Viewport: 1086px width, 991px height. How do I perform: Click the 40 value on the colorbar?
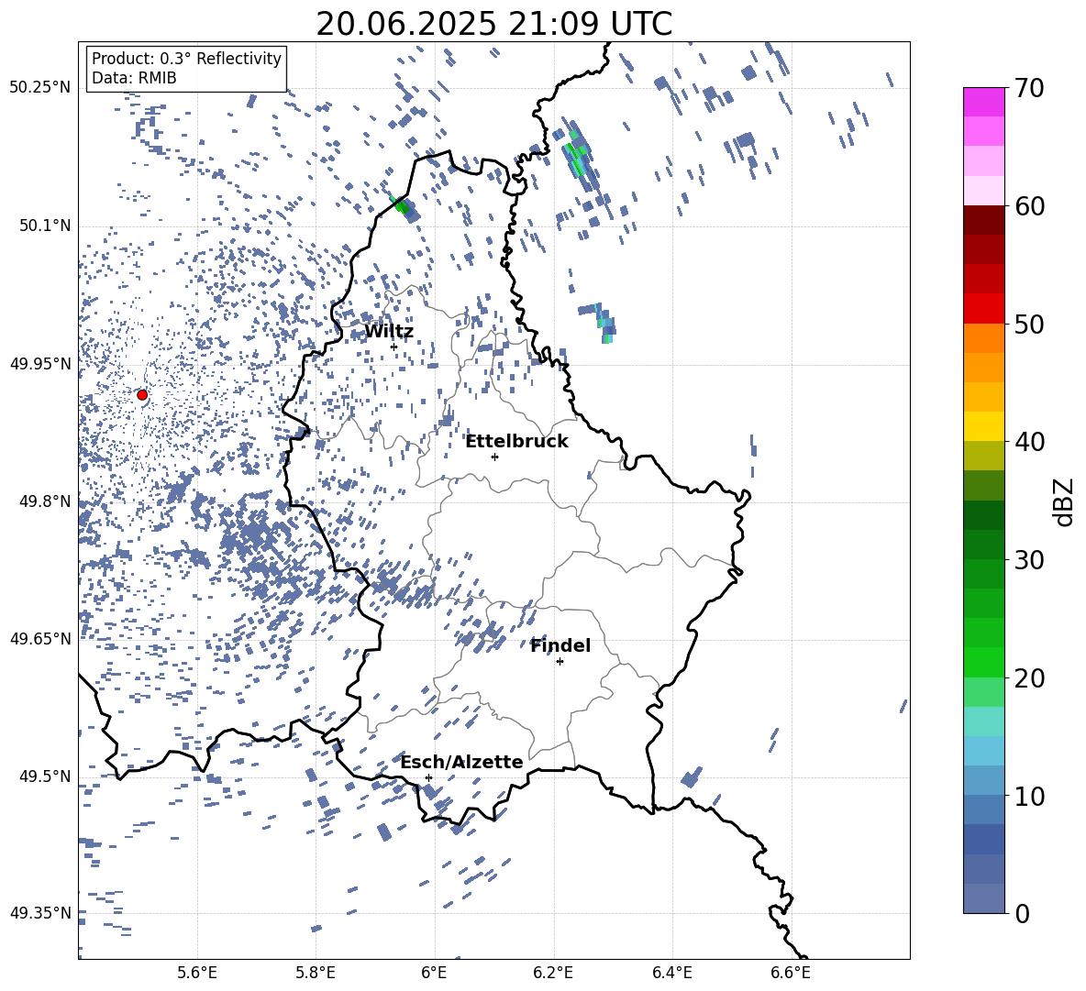(x=1029, y=442)
